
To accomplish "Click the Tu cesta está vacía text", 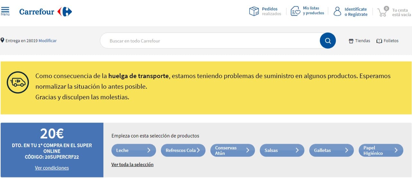I will coord(401,12).
